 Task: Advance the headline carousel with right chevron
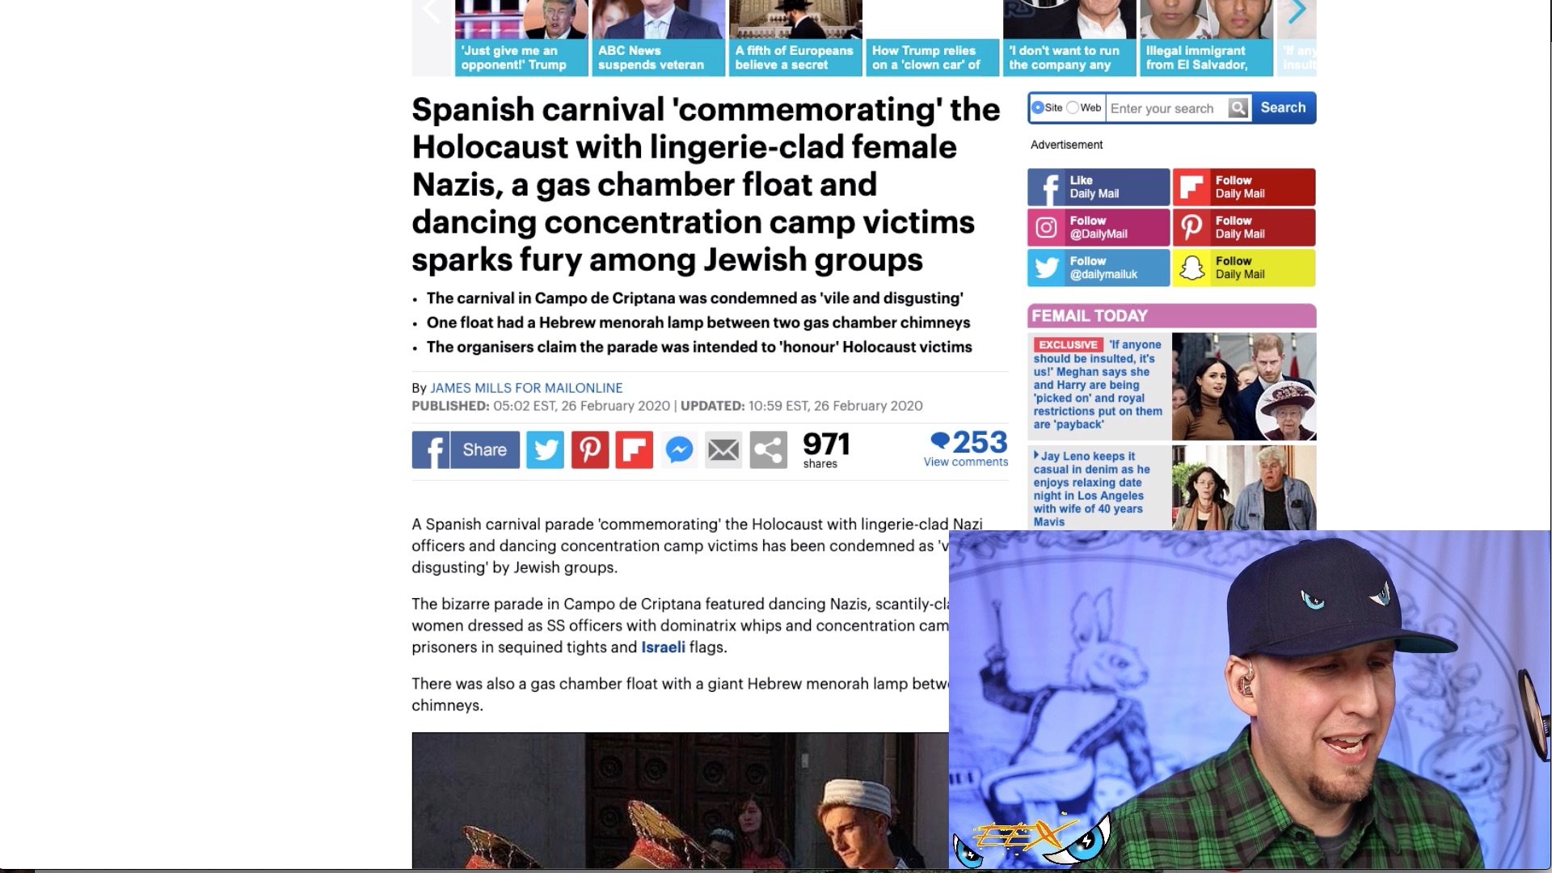pyautogui.click(x=1297, y=12)
